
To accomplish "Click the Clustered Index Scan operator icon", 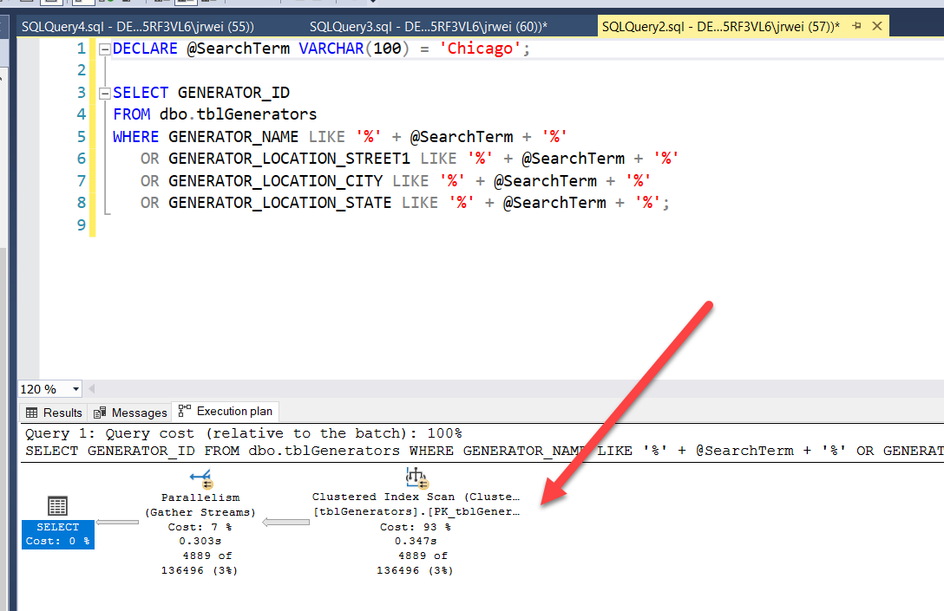I will tap(416, 478).
